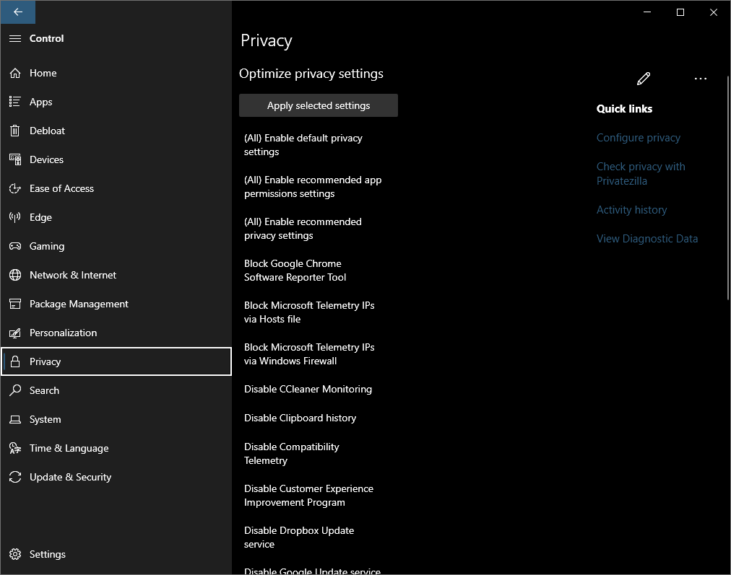Click the Search magnifier icon
The image size is (731, 575).
(x=15, y=390)
